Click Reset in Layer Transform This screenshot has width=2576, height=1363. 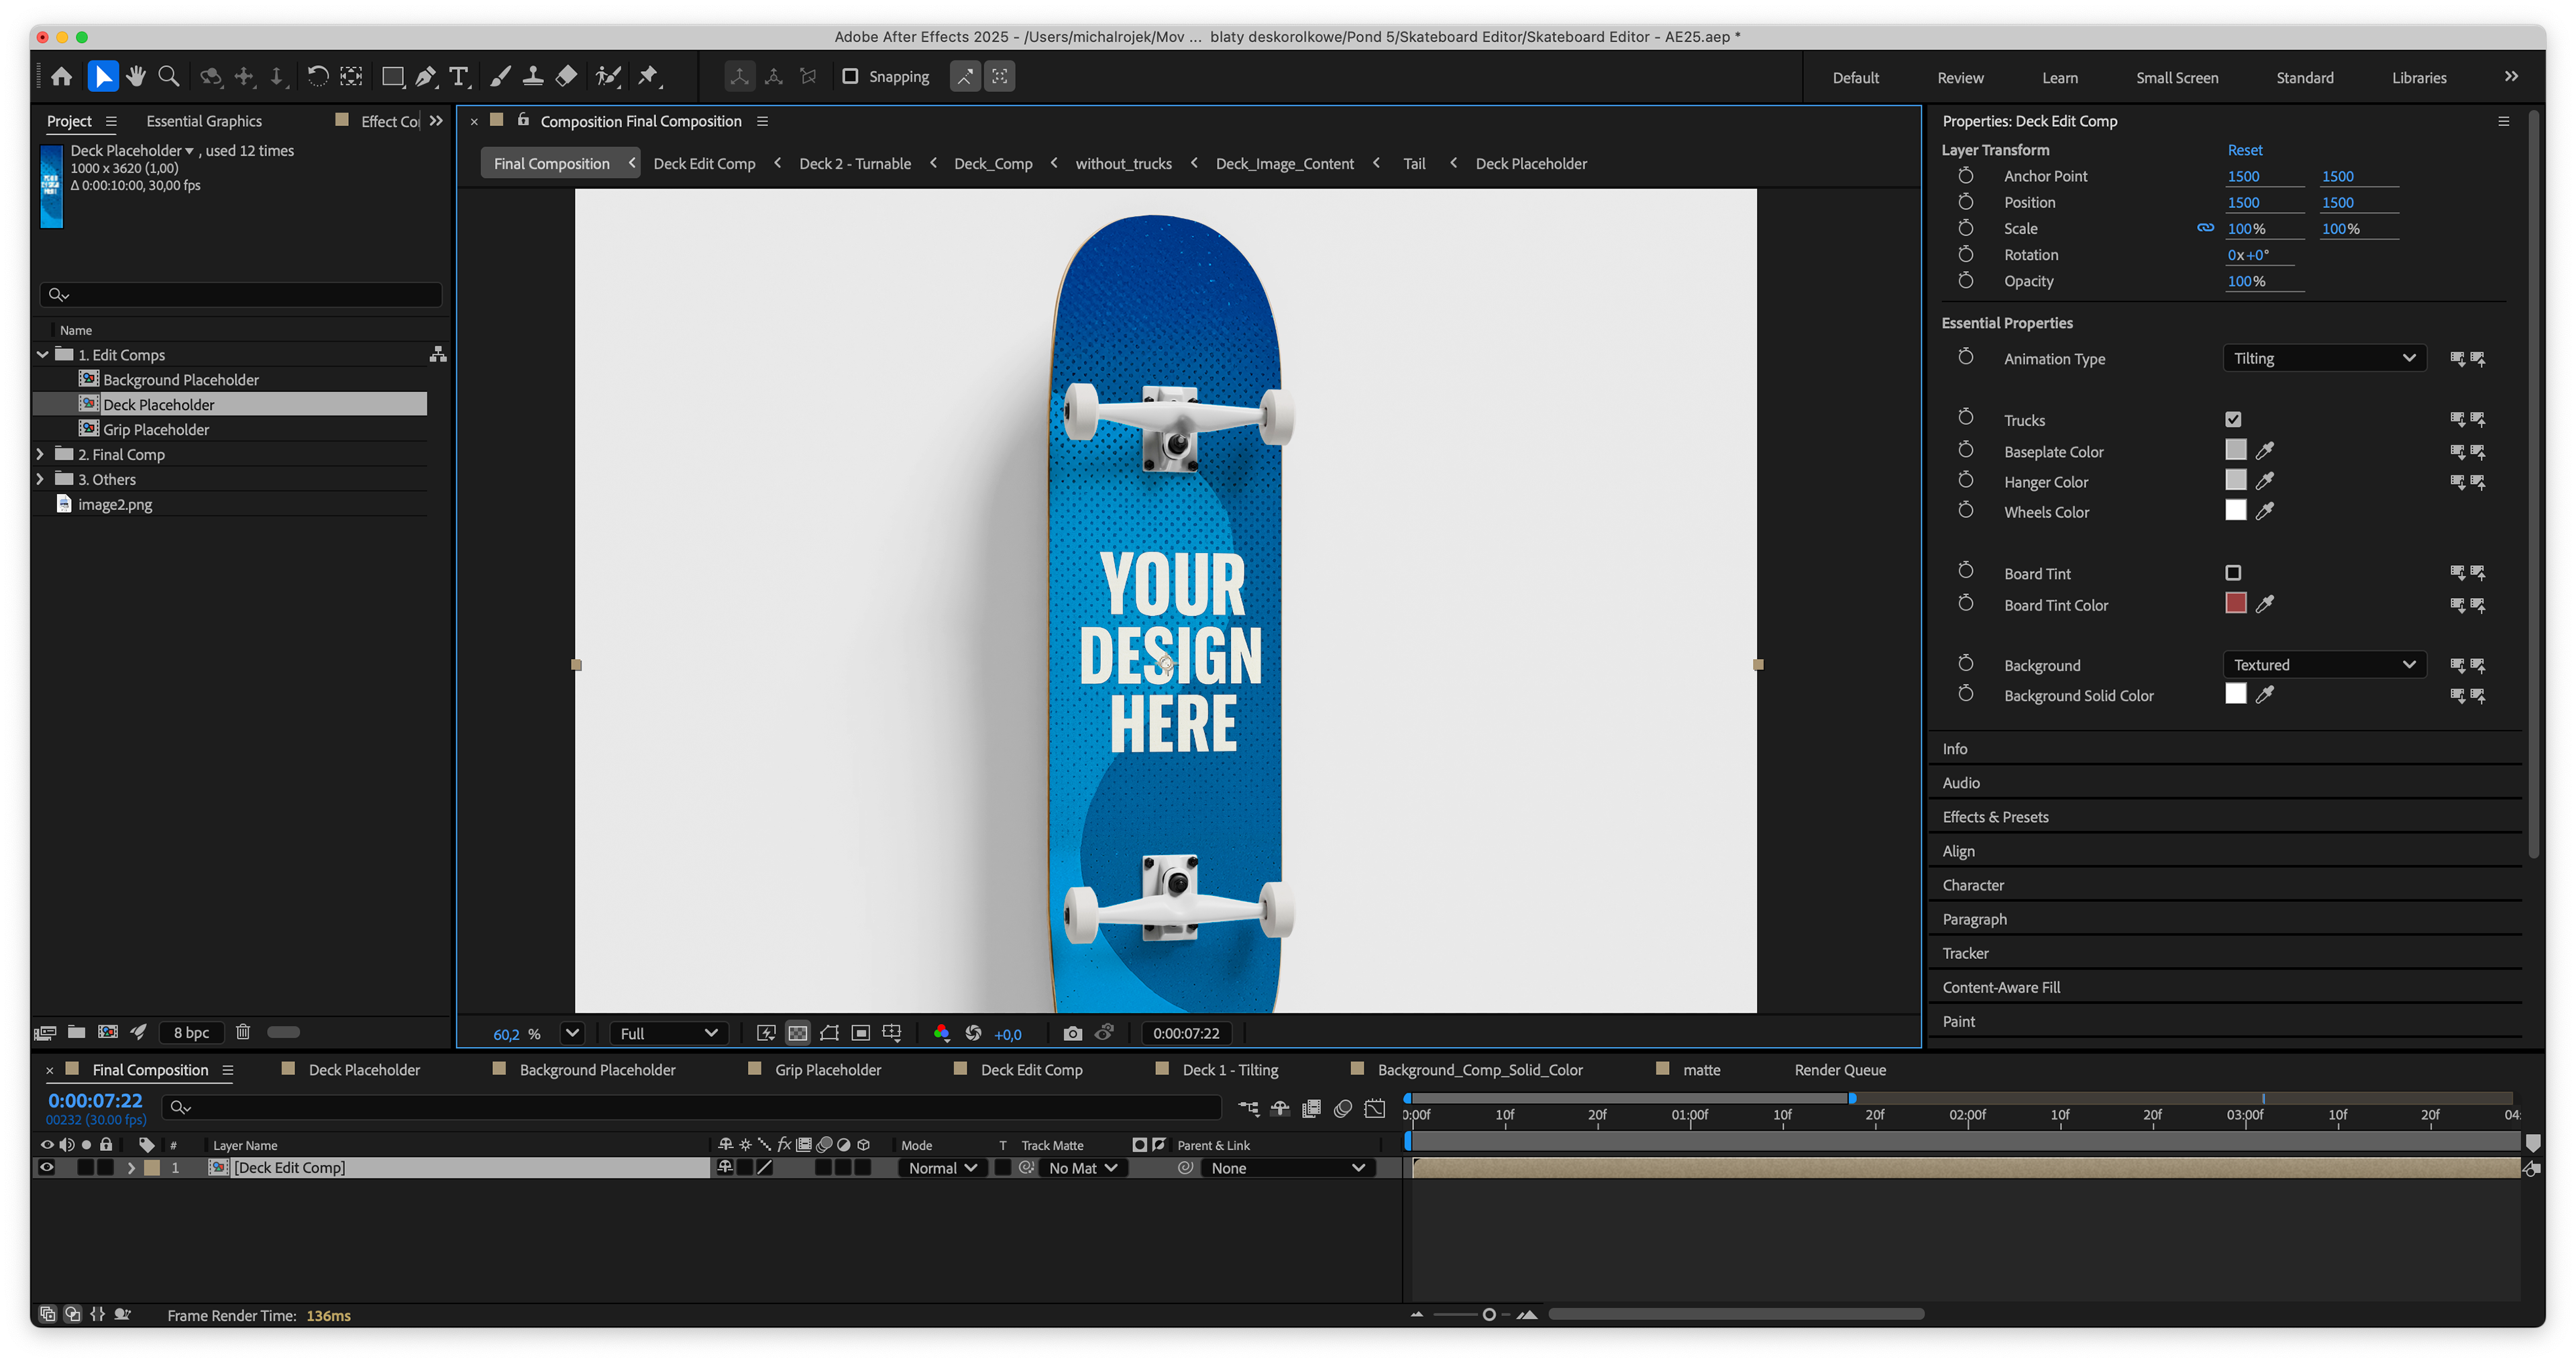[2244, 150]
